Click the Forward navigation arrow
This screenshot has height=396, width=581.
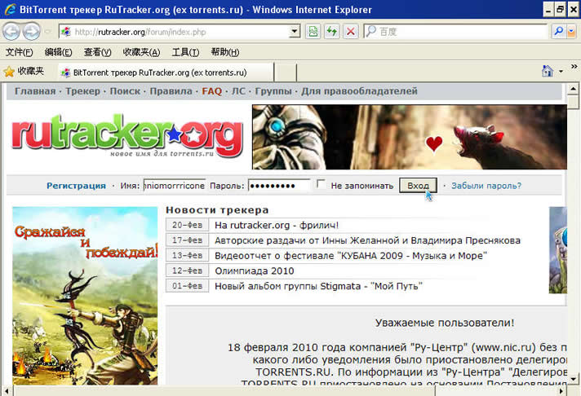31,32
